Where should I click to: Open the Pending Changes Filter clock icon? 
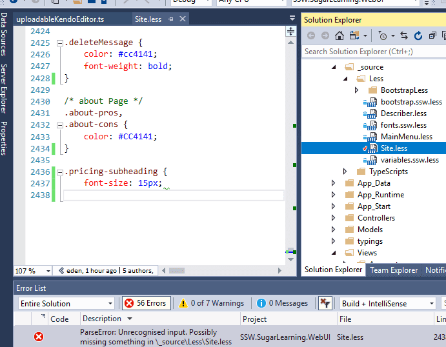[383, 35]
